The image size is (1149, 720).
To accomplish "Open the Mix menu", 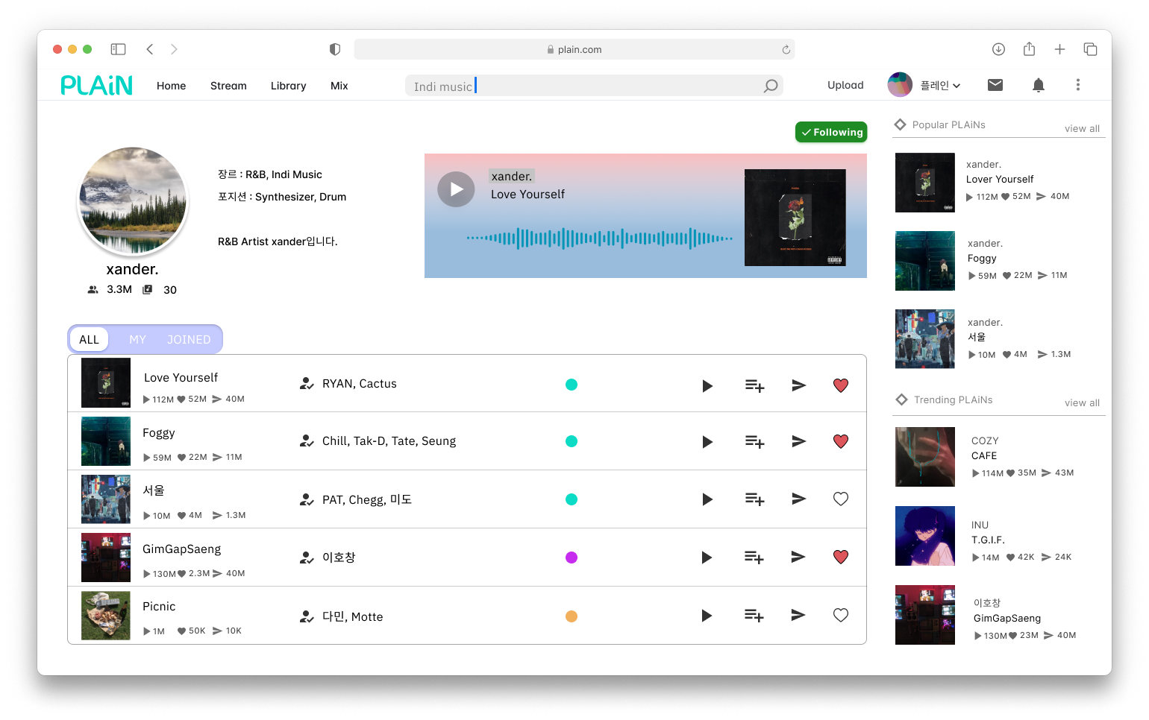I will (x=339, y=86).
